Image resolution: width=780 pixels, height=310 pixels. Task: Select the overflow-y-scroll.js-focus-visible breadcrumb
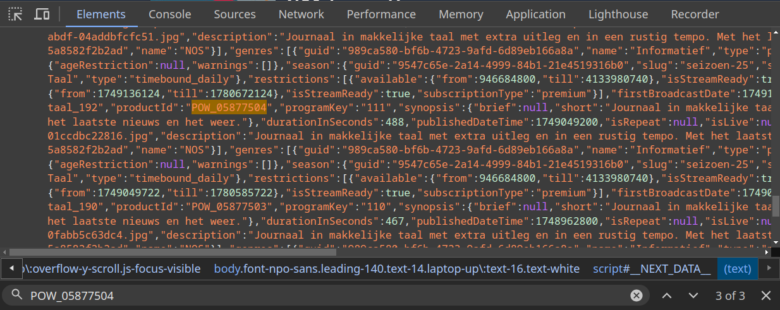tap(111, 268)
